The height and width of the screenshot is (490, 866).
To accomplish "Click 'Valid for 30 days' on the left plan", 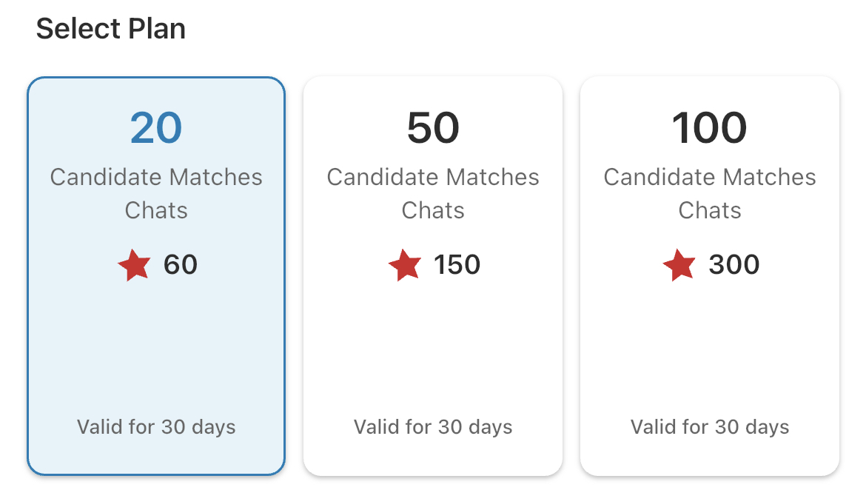I will (155, 427).
